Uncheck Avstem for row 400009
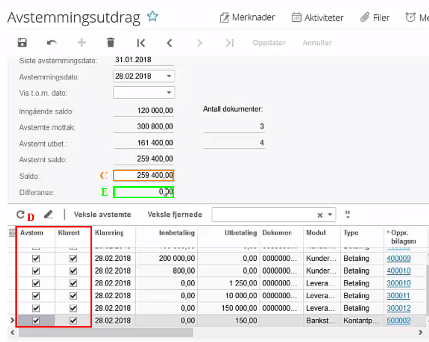The width and height of the screenshot is (429, 342). point(36,258)
